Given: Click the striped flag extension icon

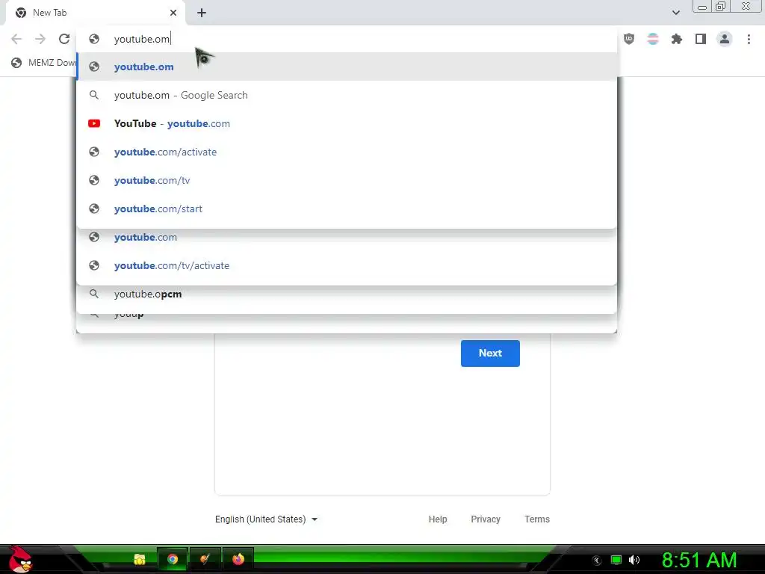Looking at the screenshot, I should click(653, 39).
